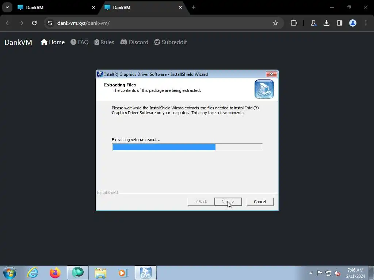374x280 pixels.
Task: Close the second DankVM tab
Action: pyautogui.click(x=180, y=7)
